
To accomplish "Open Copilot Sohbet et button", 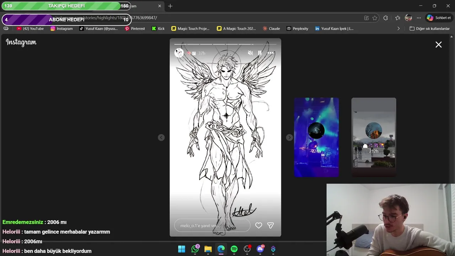I will coord(439,18).
